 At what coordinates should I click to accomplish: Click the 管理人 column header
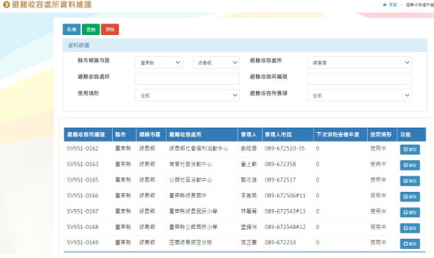249,135
